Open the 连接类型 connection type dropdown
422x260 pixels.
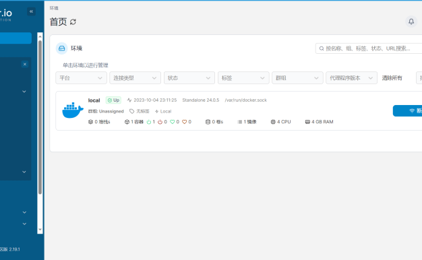135,78
